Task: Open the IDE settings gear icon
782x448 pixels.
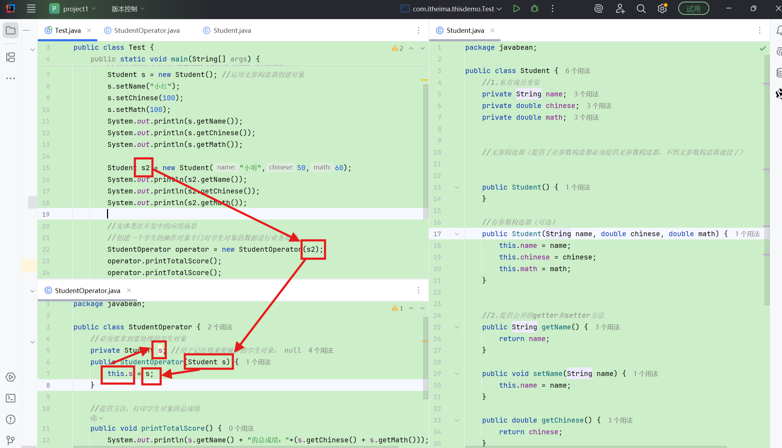Action: [662, 9]
